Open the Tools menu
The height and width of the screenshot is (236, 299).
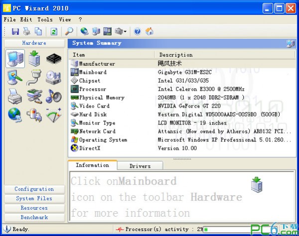click(45, 19)
